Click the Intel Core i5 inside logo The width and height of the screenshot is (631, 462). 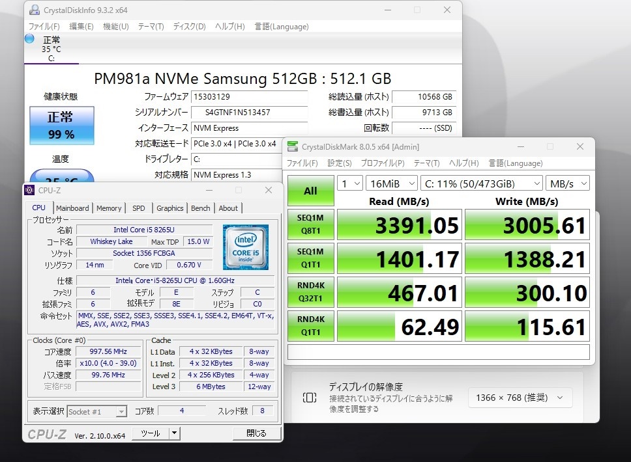point(246,247)
